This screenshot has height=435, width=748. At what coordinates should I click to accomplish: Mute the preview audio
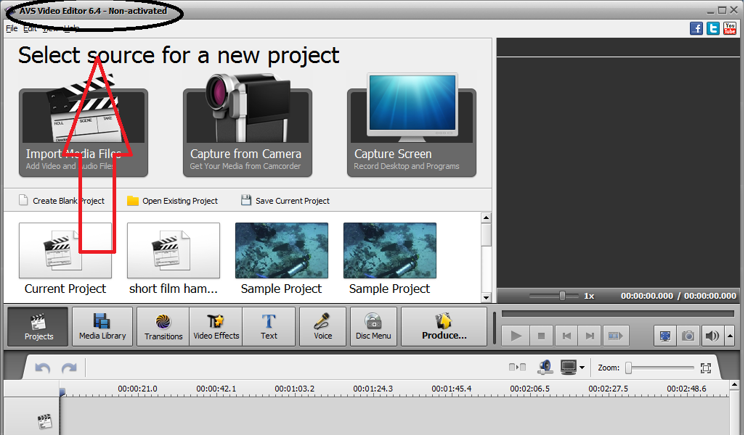tap(712, 336)
